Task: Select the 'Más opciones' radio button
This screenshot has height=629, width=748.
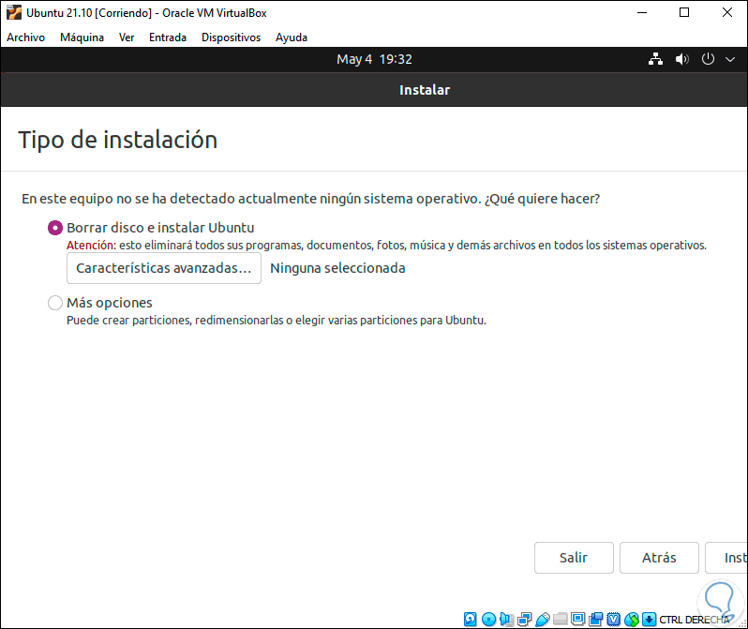Action: 55,303
